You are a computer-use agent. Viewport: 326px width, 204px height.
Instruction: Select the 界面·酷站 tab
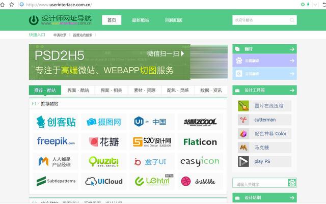tap(78, 90)
